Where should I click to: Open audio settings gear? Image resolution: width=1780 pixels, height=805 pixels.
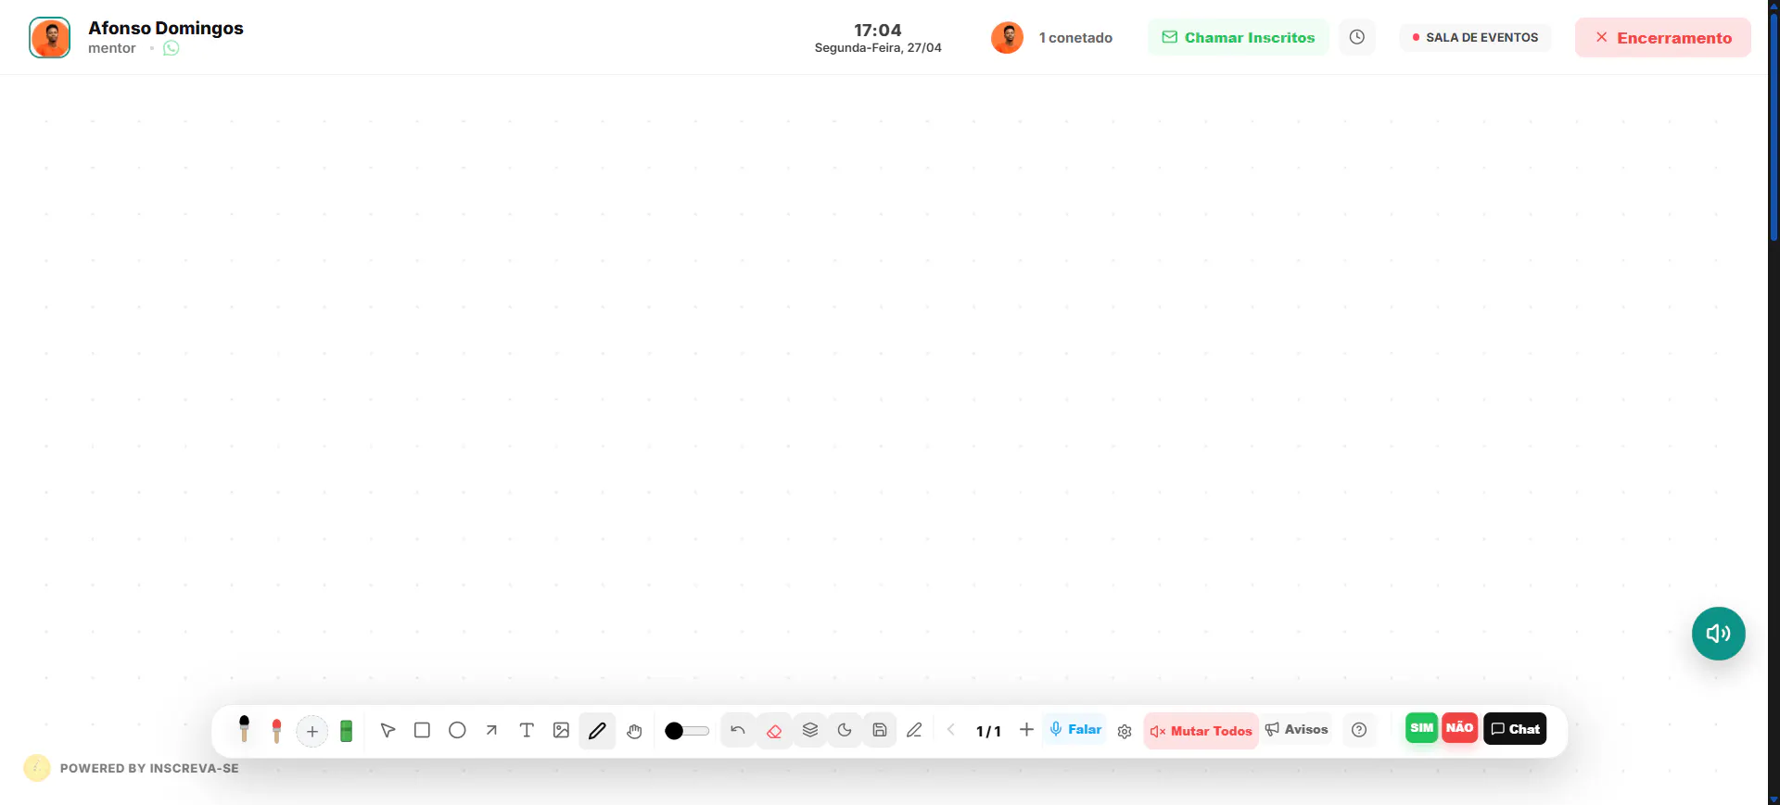tap(1125, 731)
